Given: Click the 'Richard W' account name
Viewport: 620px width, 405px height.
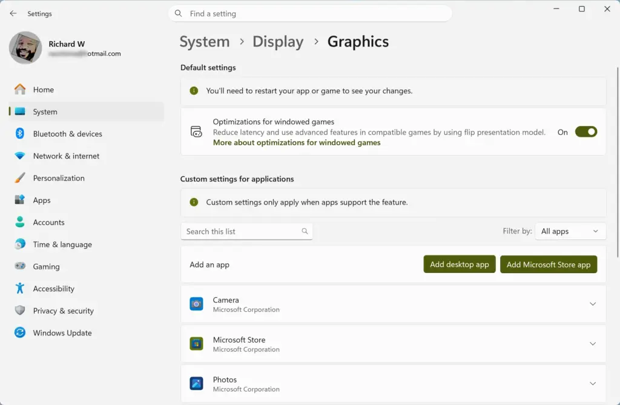Looking at the screenshot, I should 67,44.
